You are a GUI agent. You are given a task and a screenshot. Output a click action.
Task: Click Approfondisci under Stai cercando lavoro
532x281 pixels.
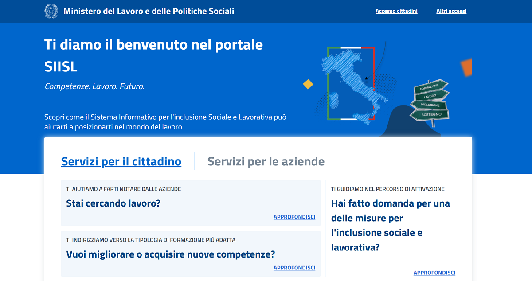pos(294,217)
